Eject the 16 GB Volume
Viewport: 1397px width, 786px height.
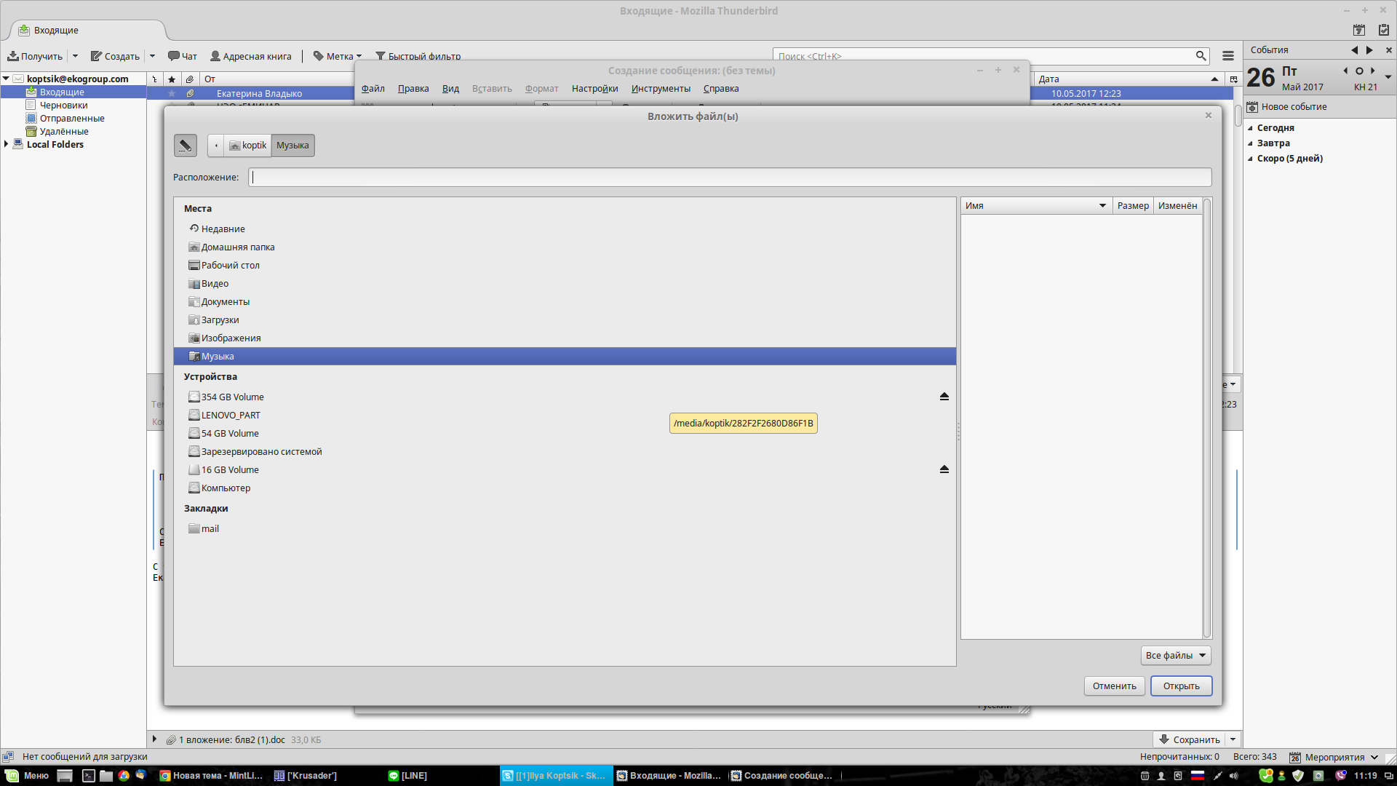click(x=944, y=469)
